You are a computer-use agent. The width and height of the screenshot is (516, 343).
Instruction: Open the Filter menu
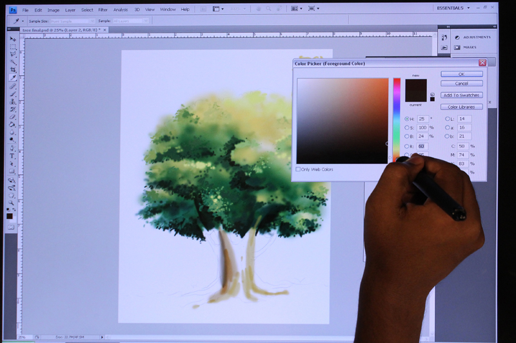103,10
